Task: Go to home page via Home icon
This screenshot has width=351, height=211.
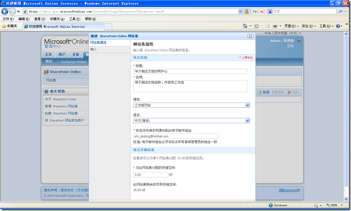Action: coord(245,26)
